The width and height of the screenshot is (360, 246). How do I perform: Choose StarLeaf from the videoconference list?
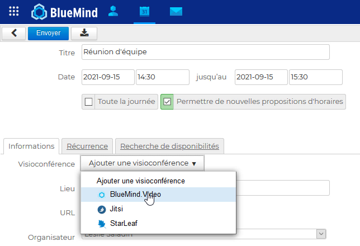(123, 224)
